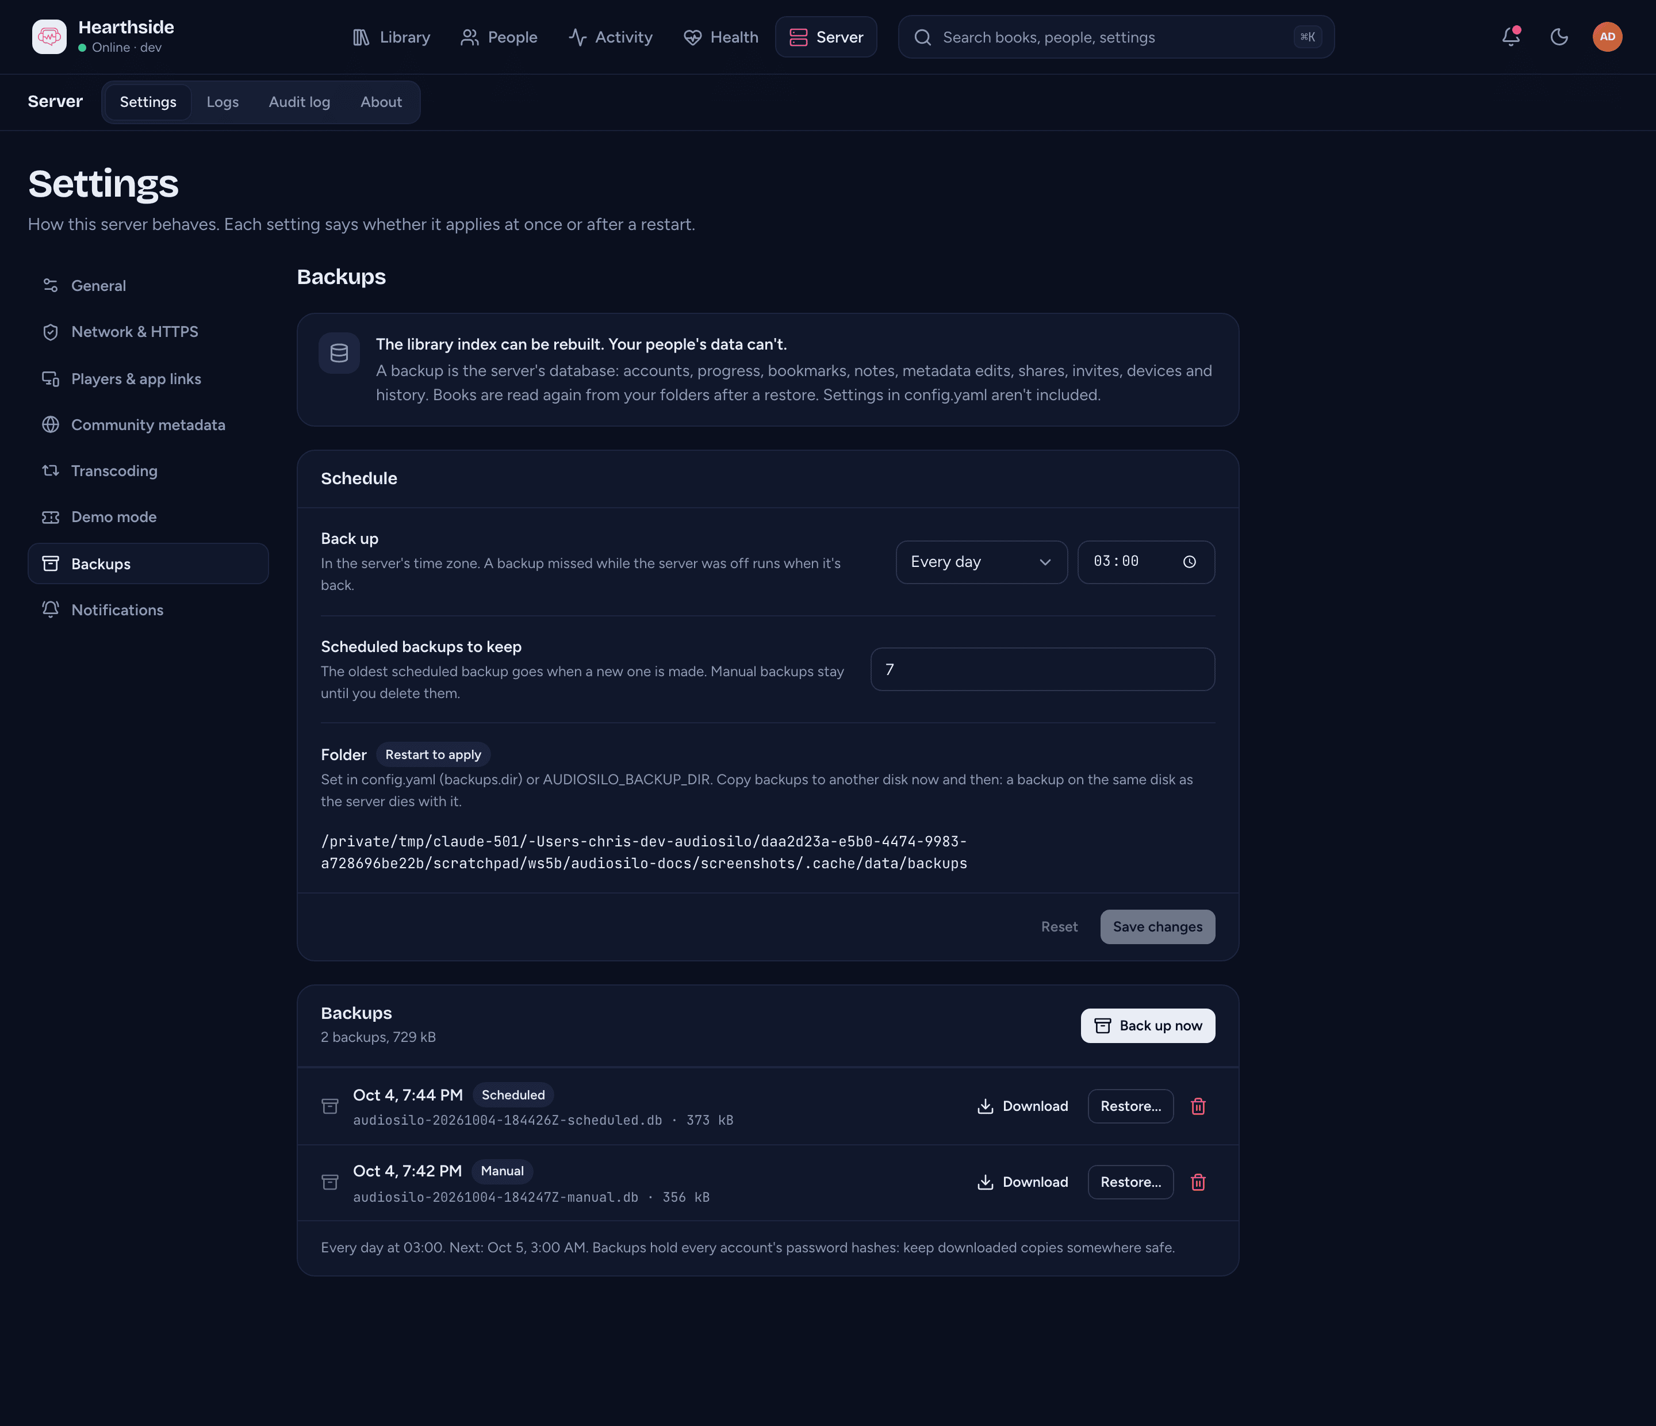This screenshot has width=1656, height=1426.
Task: Click audiosilo-20261004-184247Z-manual.db filename
Action: [x=496, y=1197]
